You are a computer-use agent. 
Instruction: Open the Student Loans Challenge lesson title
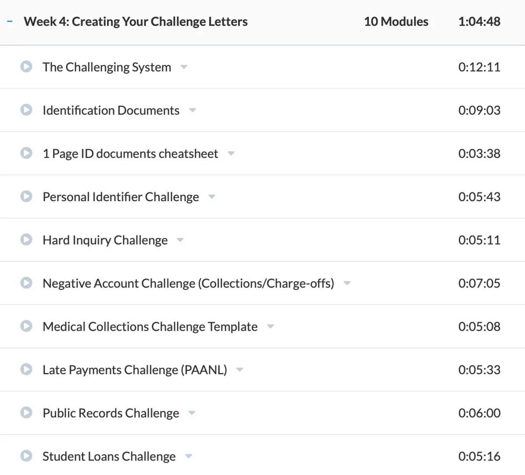click(x=109, y=456)
